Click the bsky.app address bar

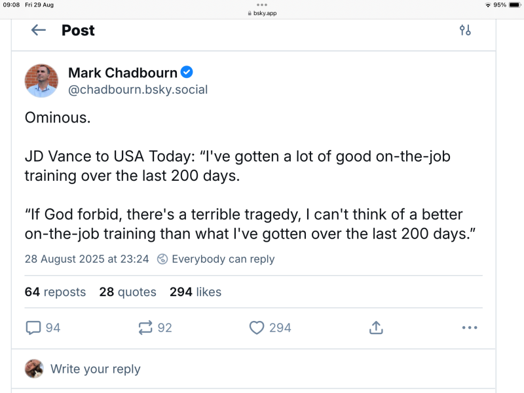tap(262, 12)
